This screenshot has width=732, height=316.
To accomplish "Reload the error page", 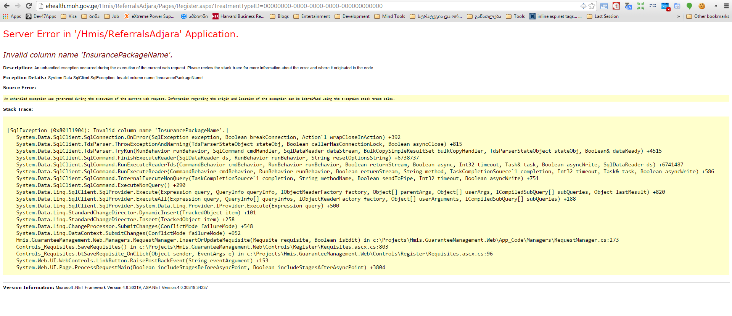I will (x=29, y=6).
